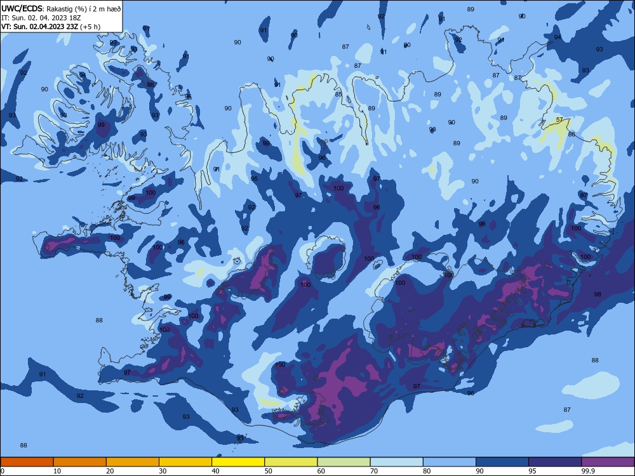Click the legend tick label '60'
This screenshot has width=635, height=476.
(321, 471)
